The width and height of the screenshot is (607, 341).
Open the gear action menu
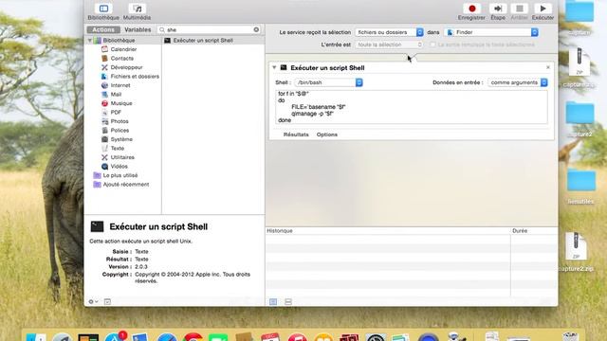(x=93, y=301)
